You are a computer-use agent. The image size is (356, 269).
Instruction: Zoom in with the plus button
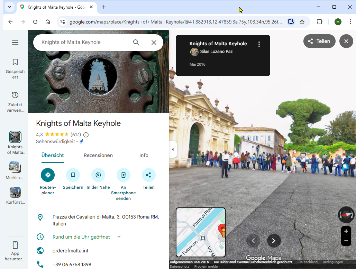[346, 231]
